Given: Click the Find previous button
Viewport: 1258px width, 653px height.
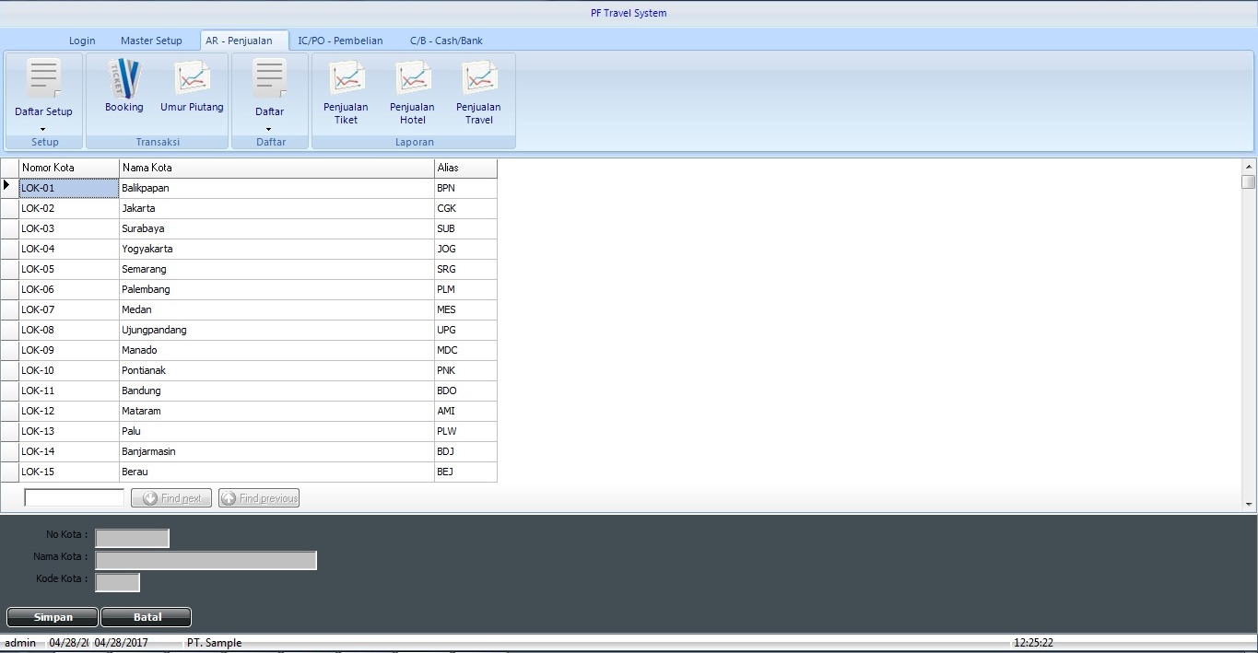Looking at the screenshot, I should 259,498.
